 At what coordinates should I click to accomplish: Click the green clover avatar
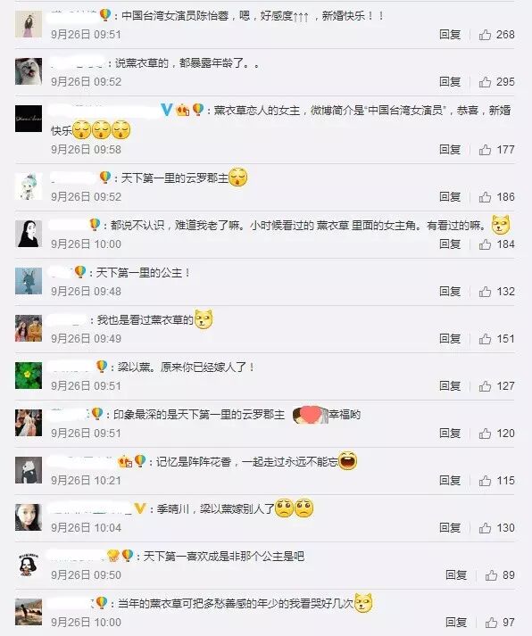point(29,376)
